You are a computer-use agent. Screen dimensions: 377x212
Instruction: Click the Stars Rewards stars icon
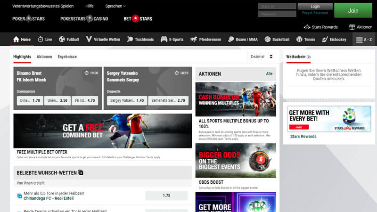tap(307, 27)
